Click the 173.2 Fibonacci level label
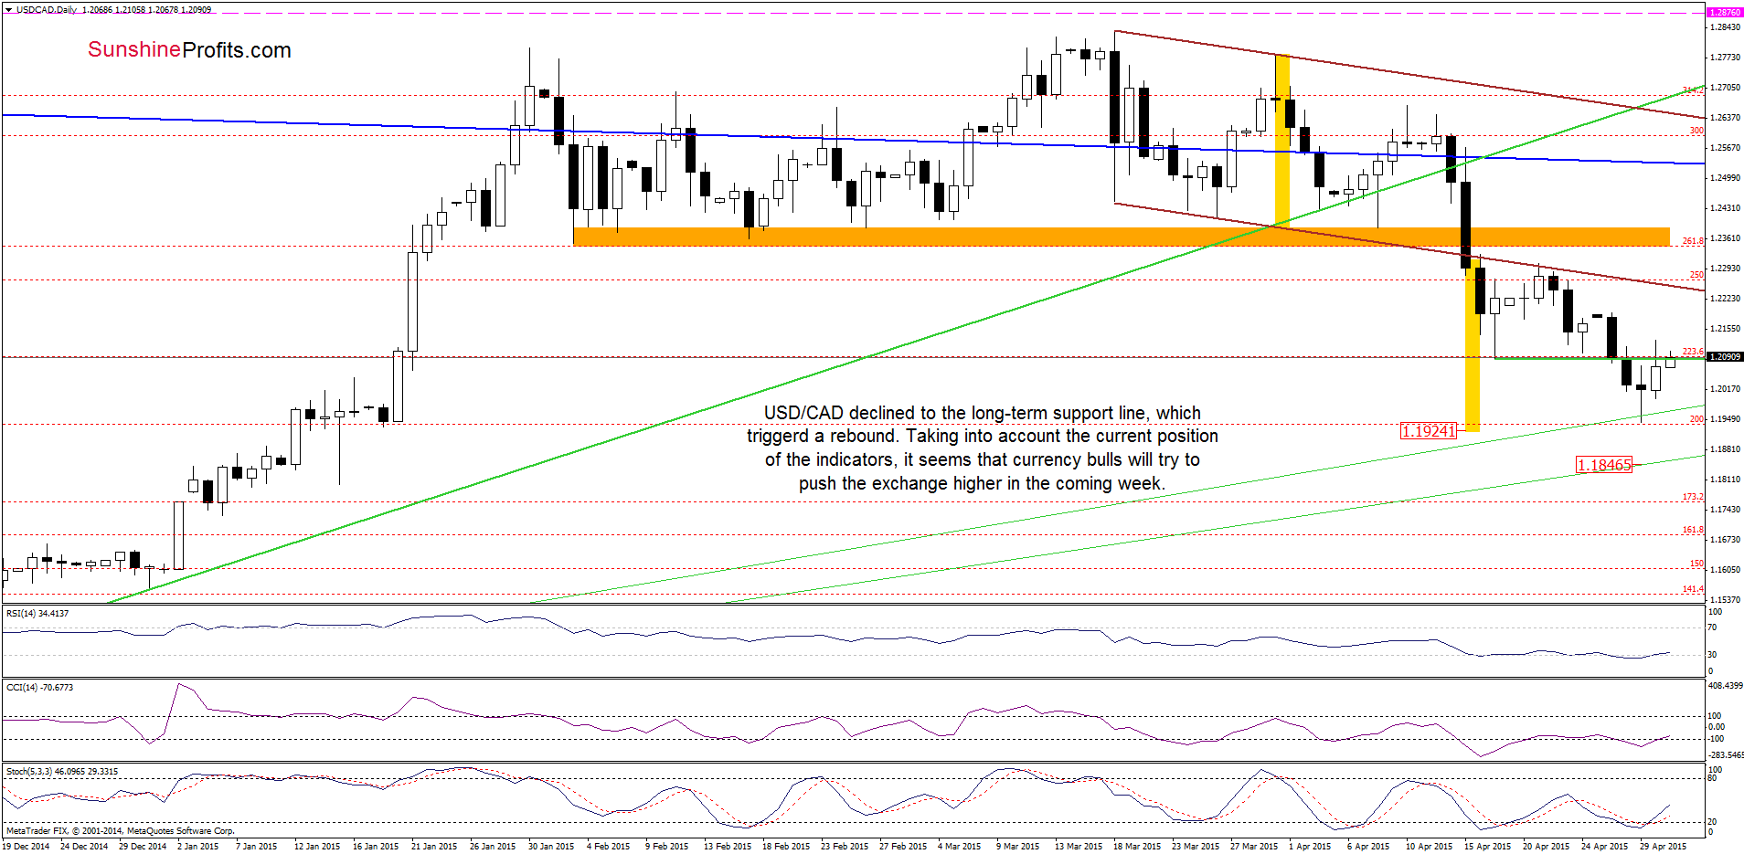This screenshot has width=1744, height=854. pos(1693,497)
